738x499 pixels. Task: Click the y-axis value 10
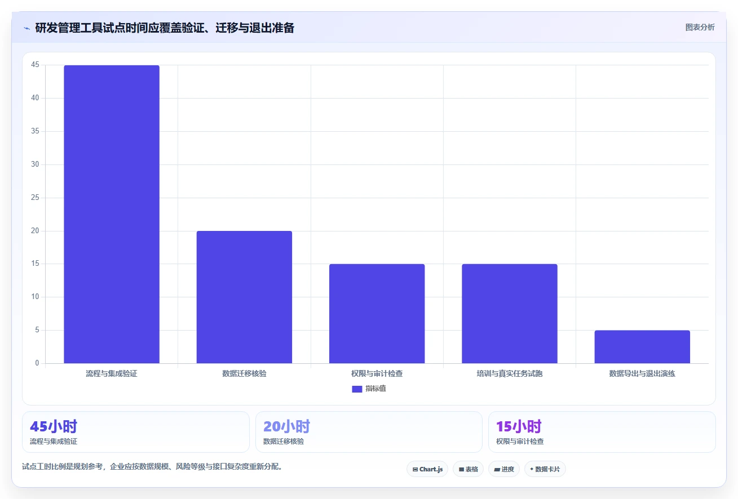(x=35, y=297)
